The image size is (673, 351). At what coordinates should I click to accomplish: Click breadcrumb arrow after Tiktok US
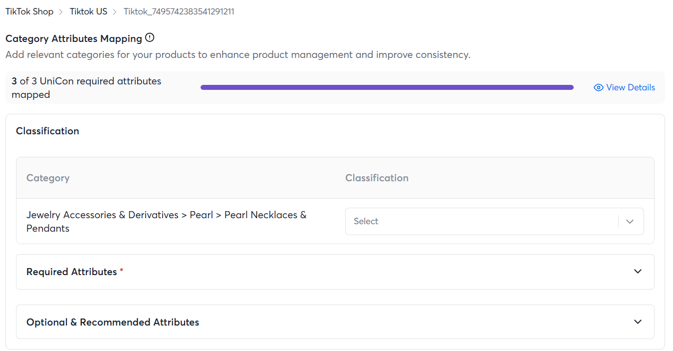[x=115, y=12]
